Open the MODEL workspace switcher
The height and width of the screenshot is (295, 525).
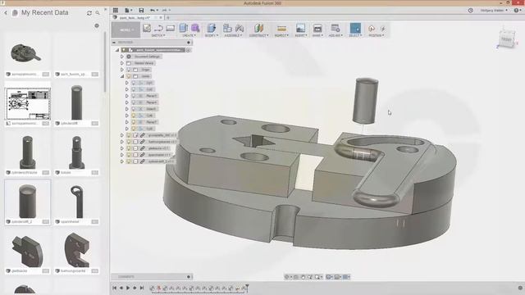126,29
